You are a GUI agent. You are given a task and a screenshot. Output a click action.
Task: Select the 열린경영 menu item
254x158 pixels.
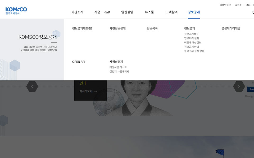point(127,12)
